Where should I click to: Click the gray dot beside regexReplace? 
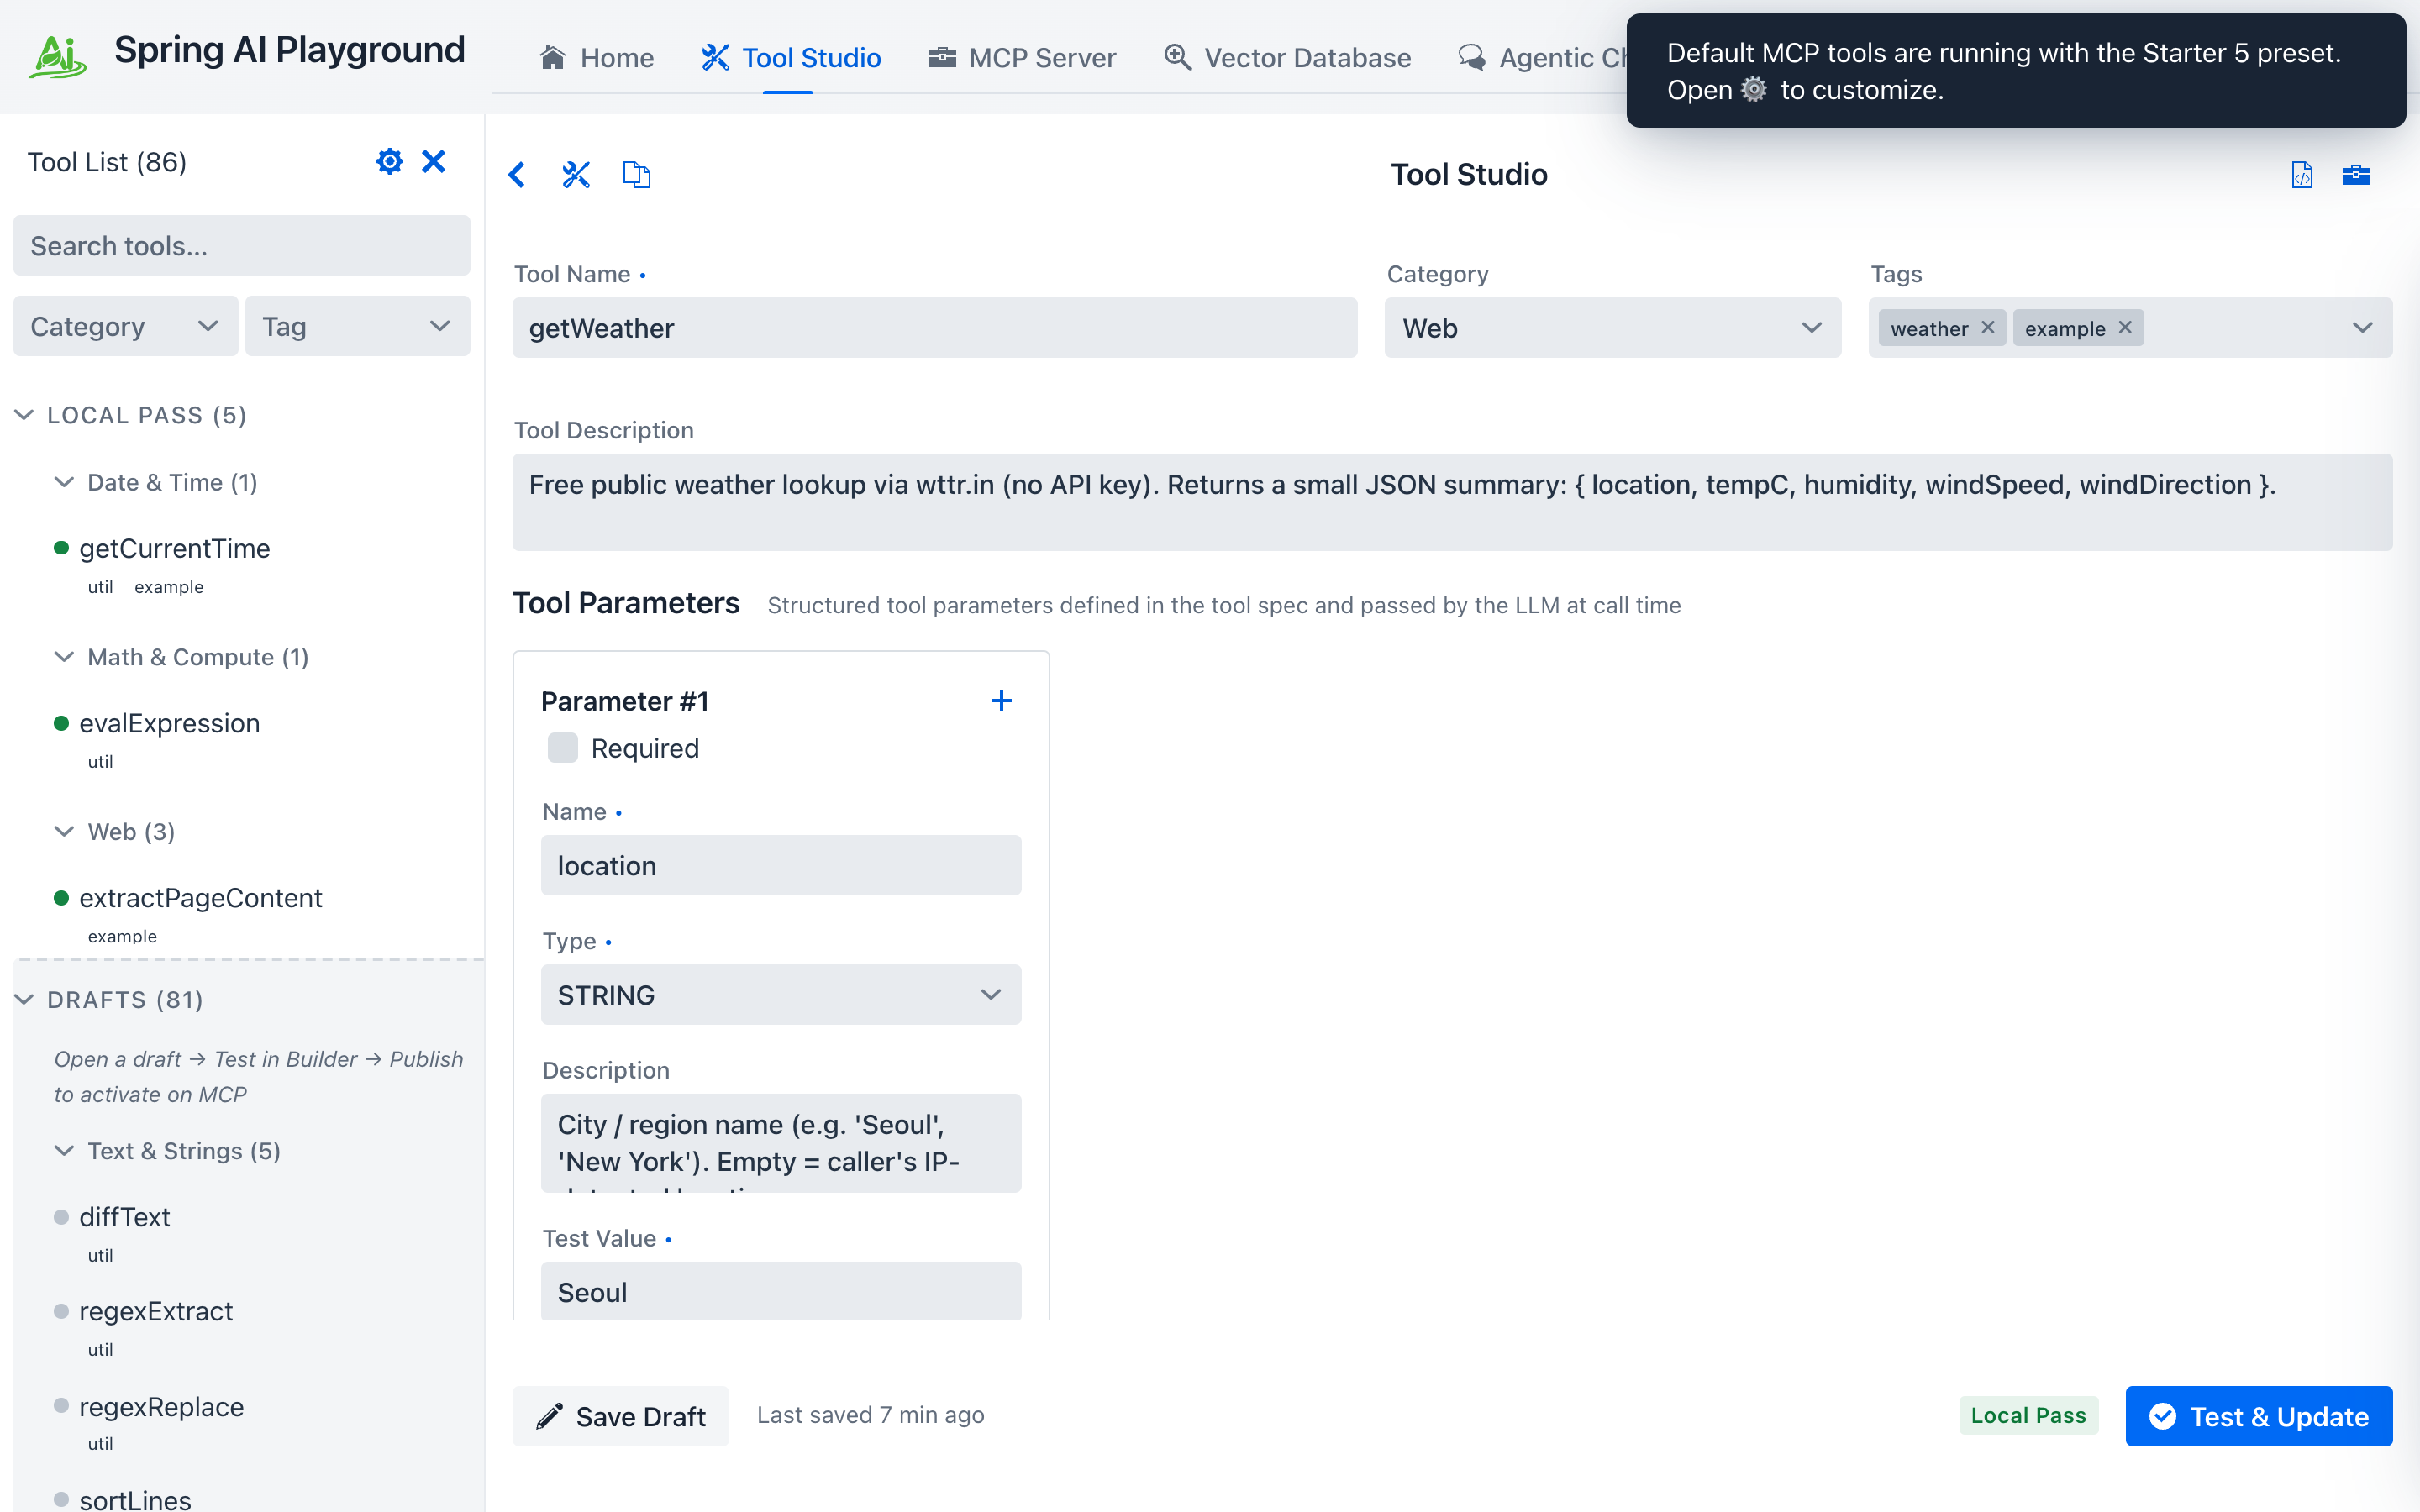[61, 1406]
